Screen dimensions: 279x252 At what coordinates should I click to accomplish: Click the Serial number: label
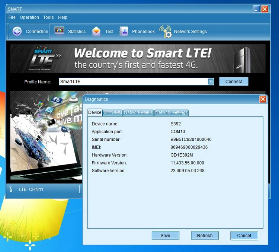point(106,140)
